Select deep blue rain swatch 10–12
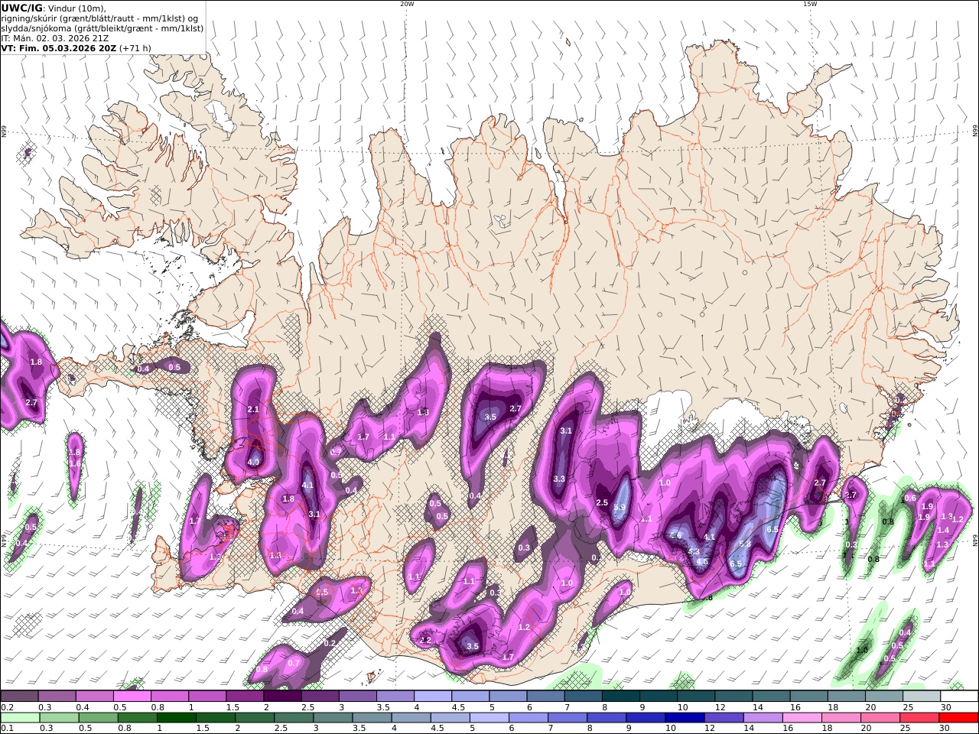This screenshot has width=979, height=734. point(684,717)
